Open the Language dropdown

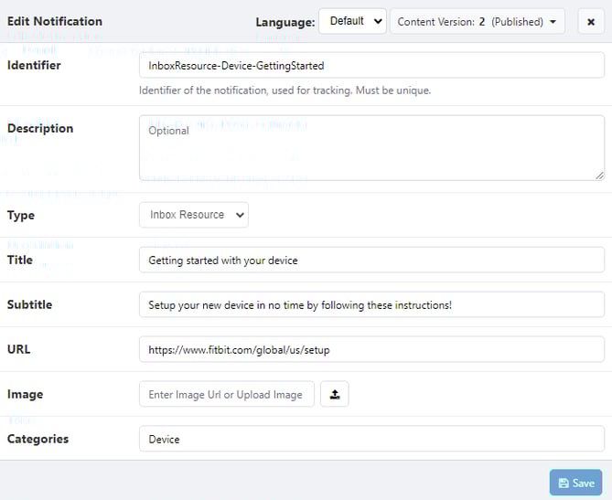pyautogui.click(x=352, y=21)
